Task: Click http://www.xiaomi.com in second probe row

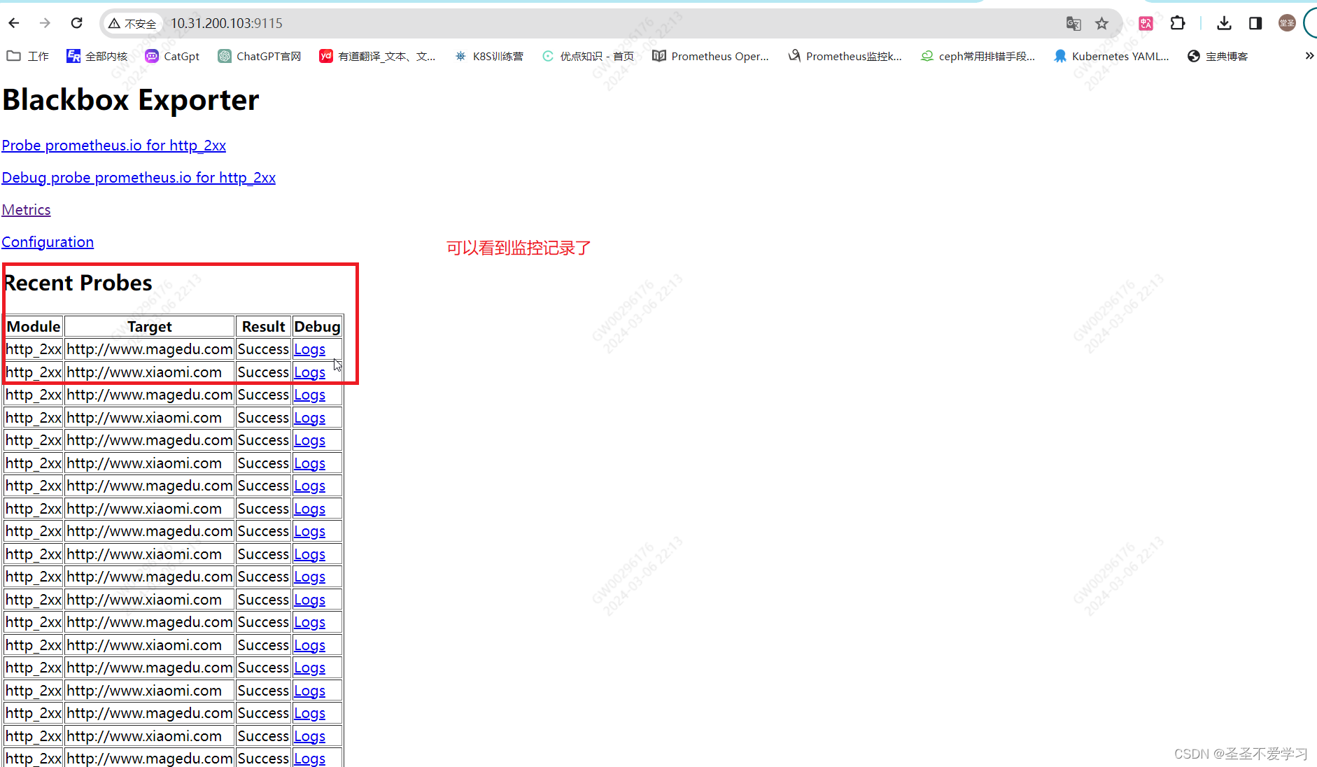Action: 144,372
